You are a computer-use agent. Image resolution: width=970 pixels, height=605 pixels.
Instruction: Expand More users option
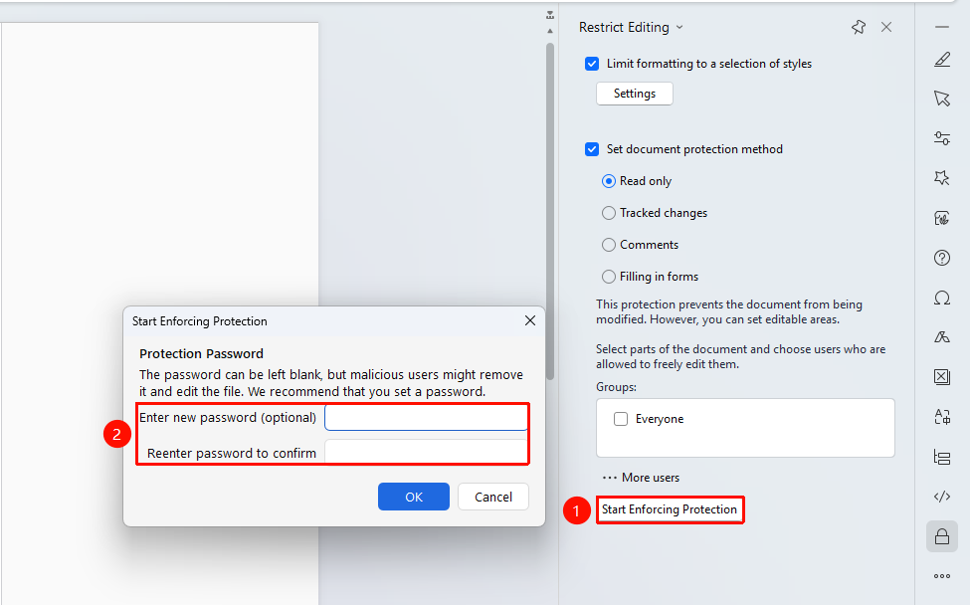pos(641,478)
